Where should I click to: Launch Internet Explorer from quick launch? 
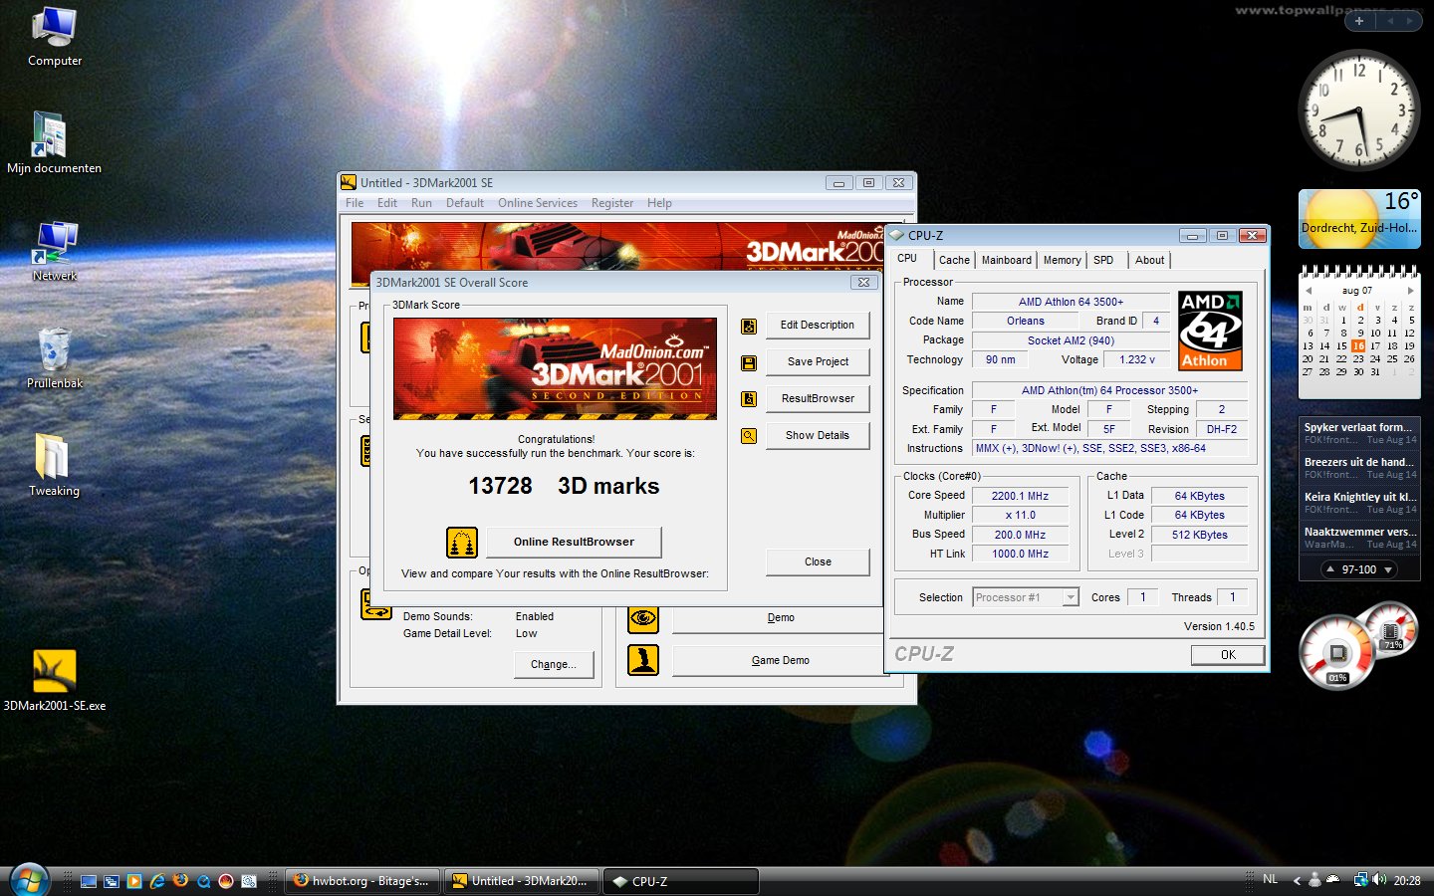click(x=157, y=881)
